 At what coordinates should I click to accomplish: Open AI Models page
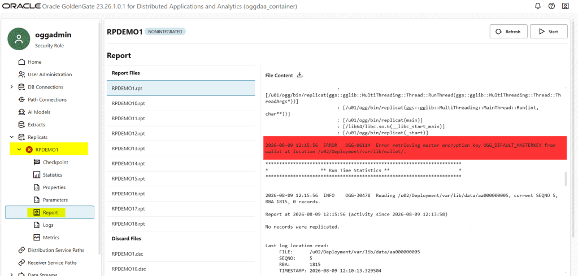point(39,112)
